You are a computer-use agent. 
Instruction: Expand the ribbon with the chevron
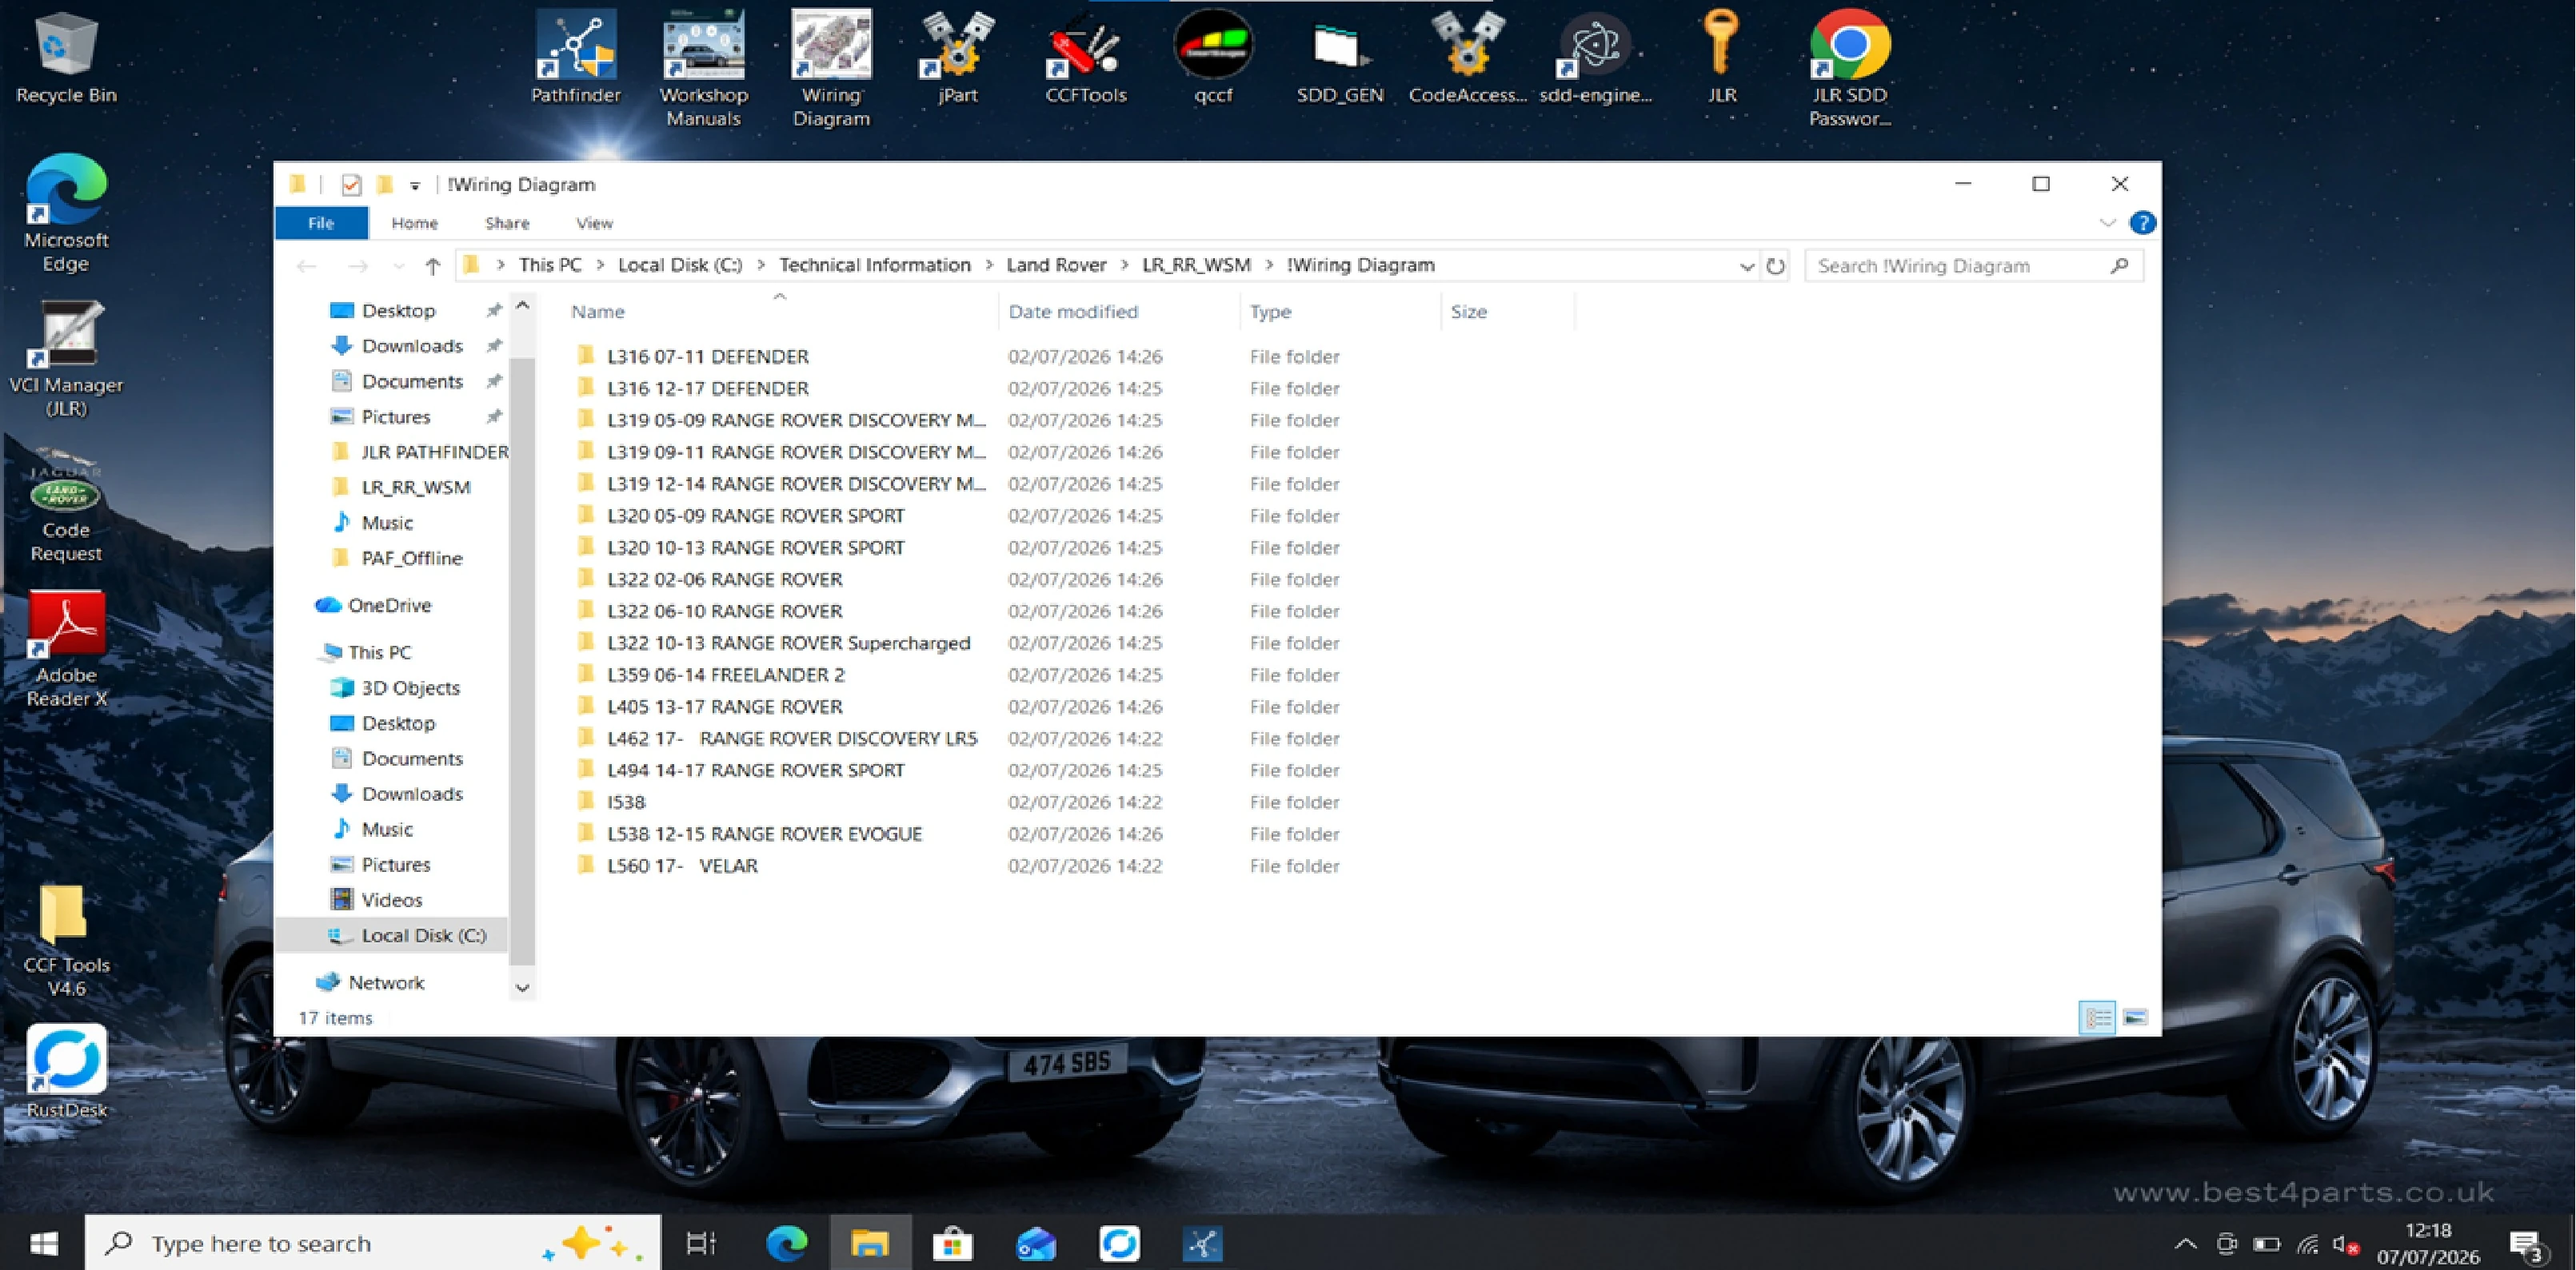point(2108,223)
